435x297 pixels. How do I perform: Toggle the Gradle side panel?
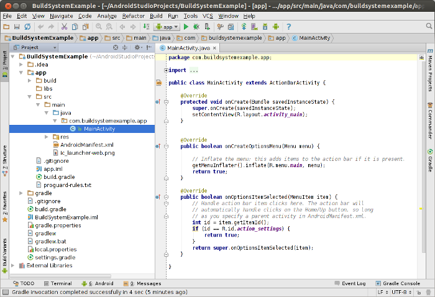coord(429,160)
